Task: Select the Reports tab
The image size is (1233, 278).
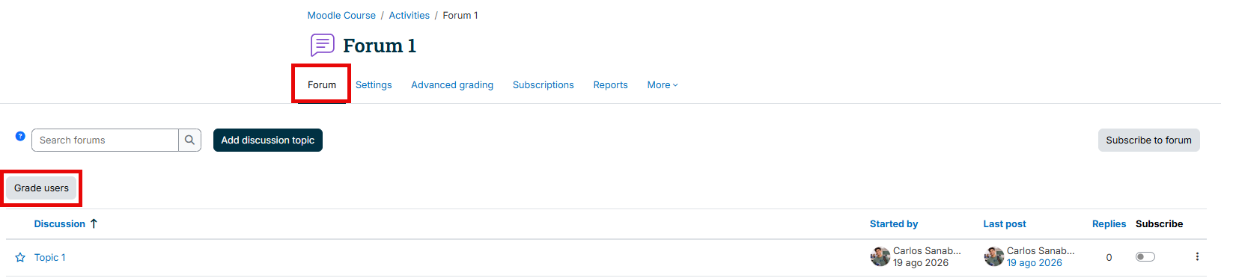Action: tap(611, 84)
